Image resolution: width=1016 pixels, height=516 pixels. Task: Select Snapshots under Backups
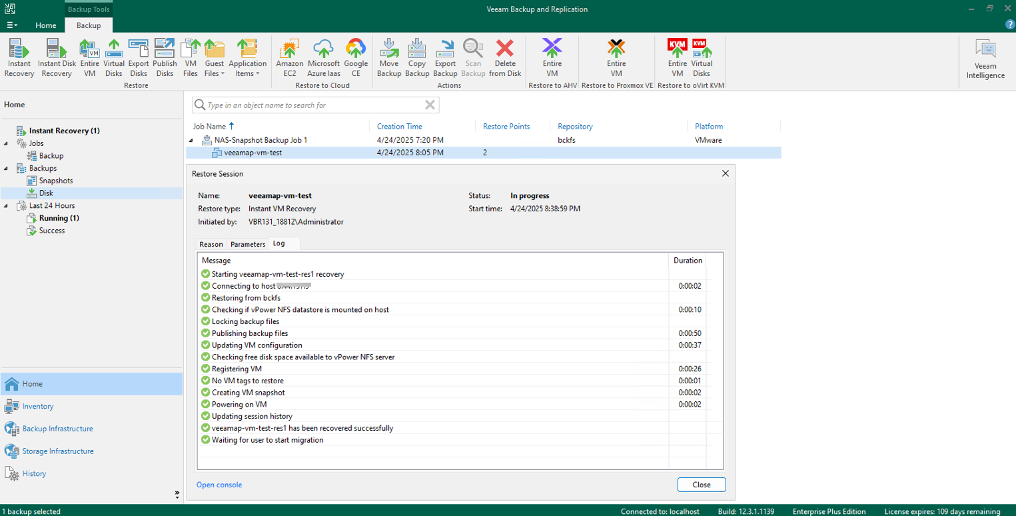point(56,181)
